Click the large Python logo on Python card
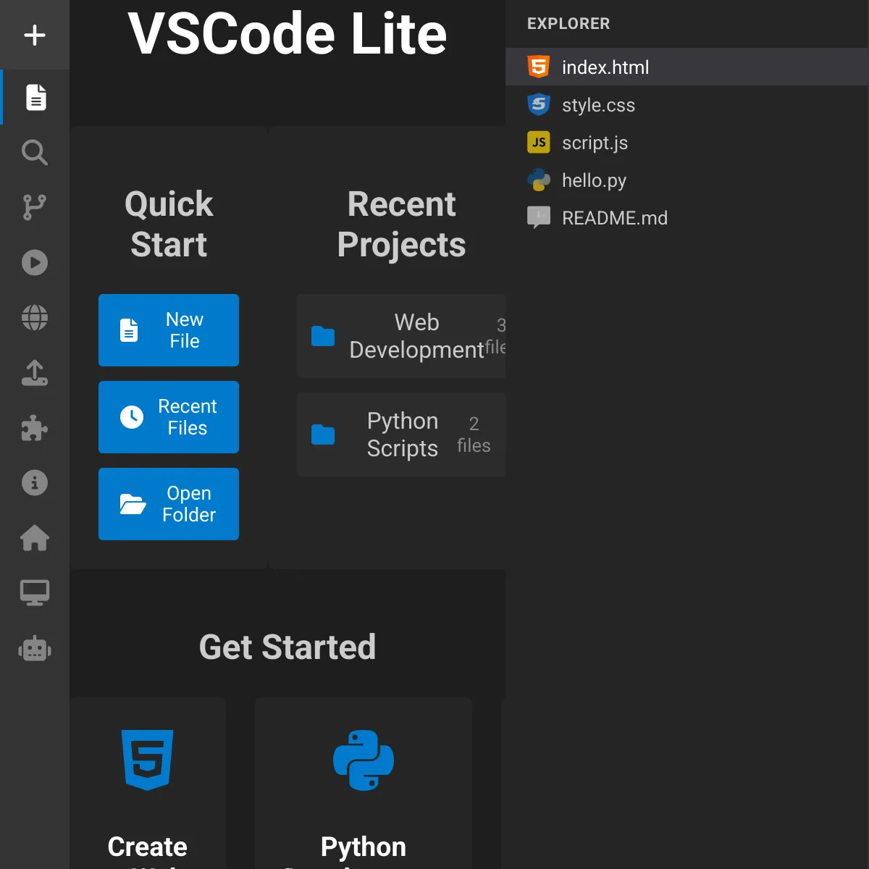Image resolution: width=869 pixels, height=869 pixels. click(x=364, y=760)
